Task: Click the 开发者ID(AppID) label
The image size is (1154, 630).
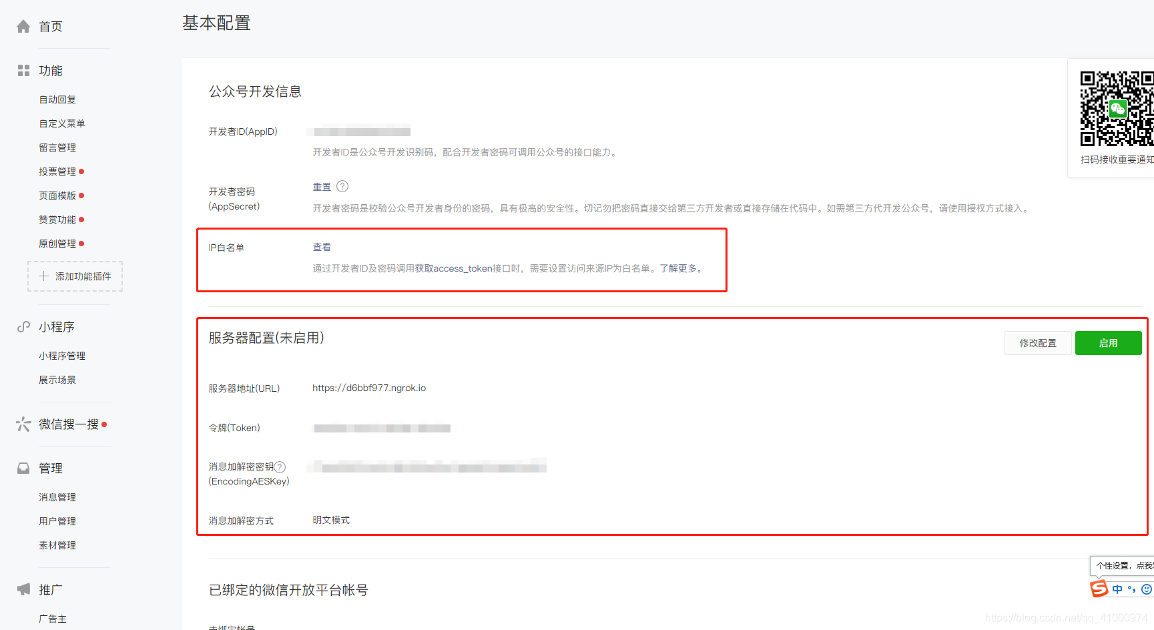Action: 243,131
